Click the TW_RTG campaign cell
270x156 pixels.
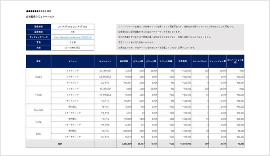click(105, 125)
